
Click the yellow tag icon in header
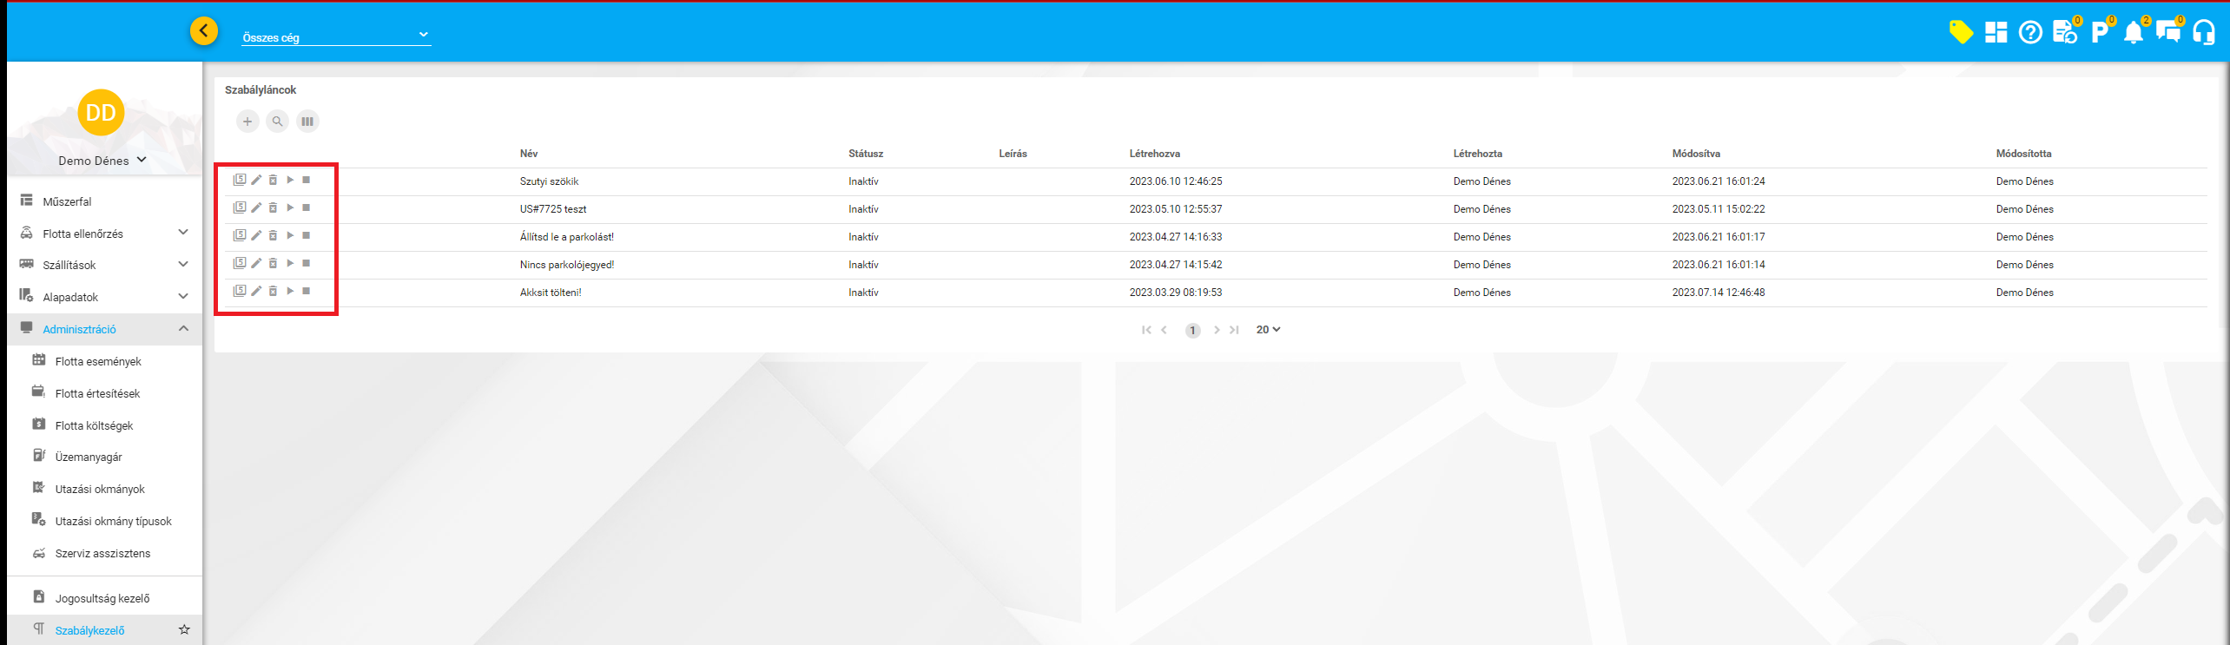point(1960,33)
